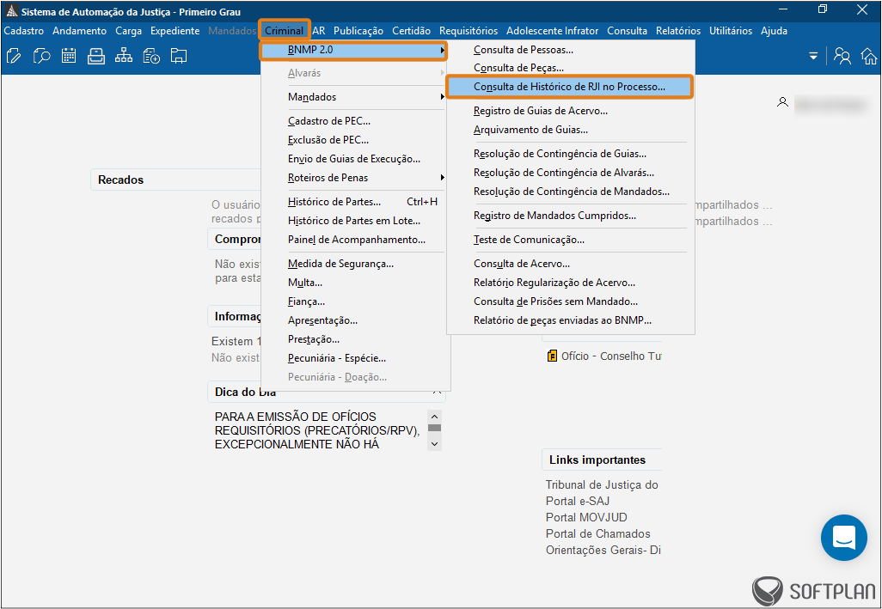Select Consulta de Pessoas... menu entry
The width and height of the screenshot is (882, 609).
coord(570,50)
